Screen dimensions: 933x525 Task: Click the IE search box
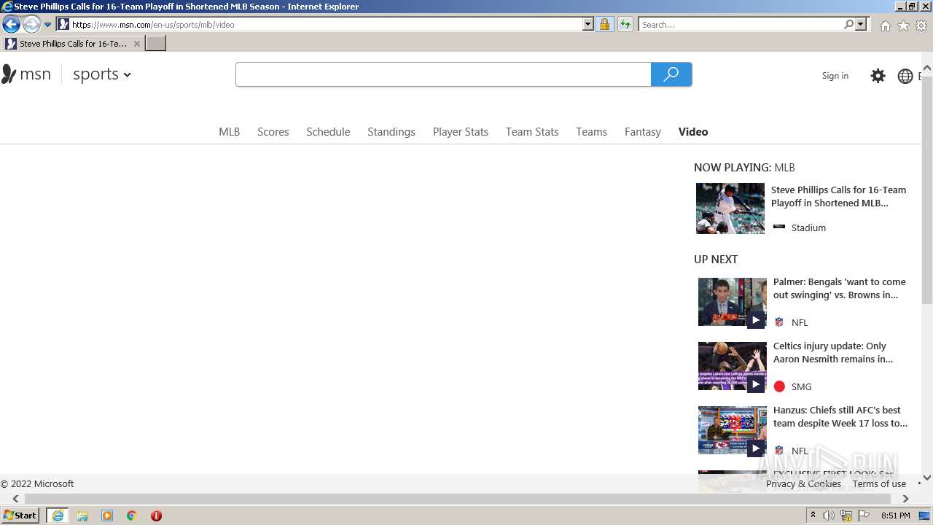741,24
